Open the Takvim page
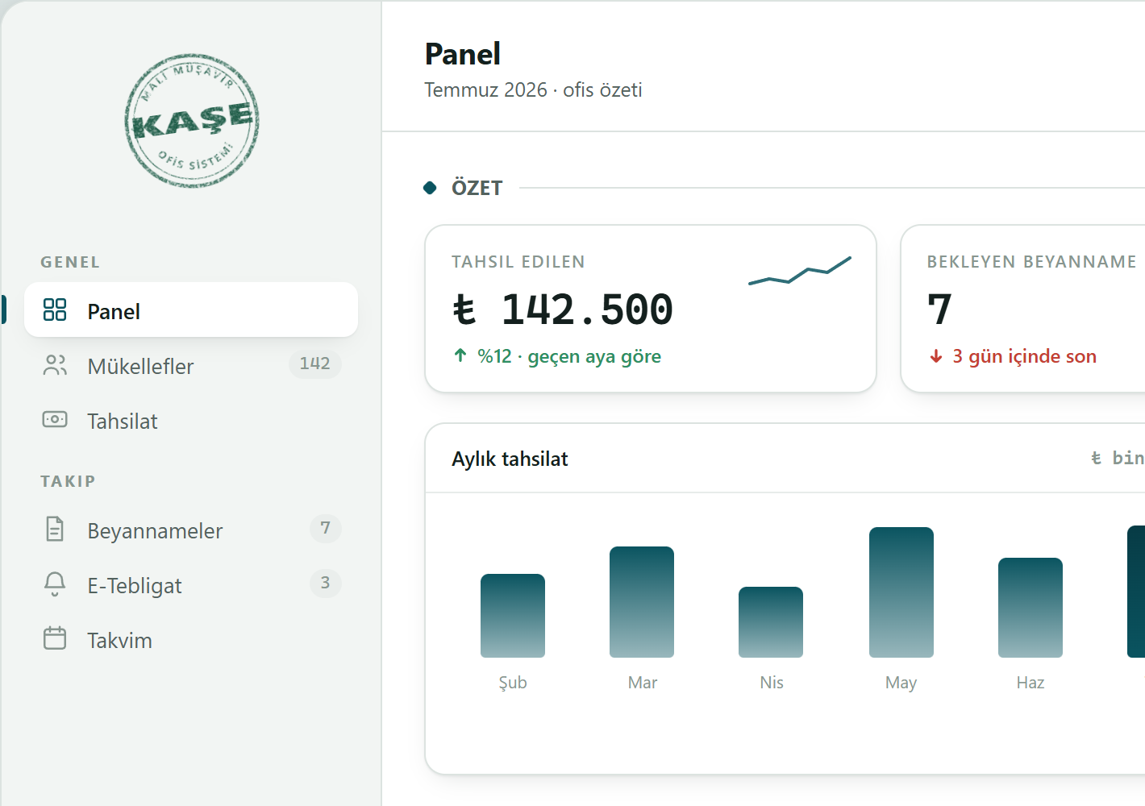The image size is (1145, 806). (x=191, y=639)
